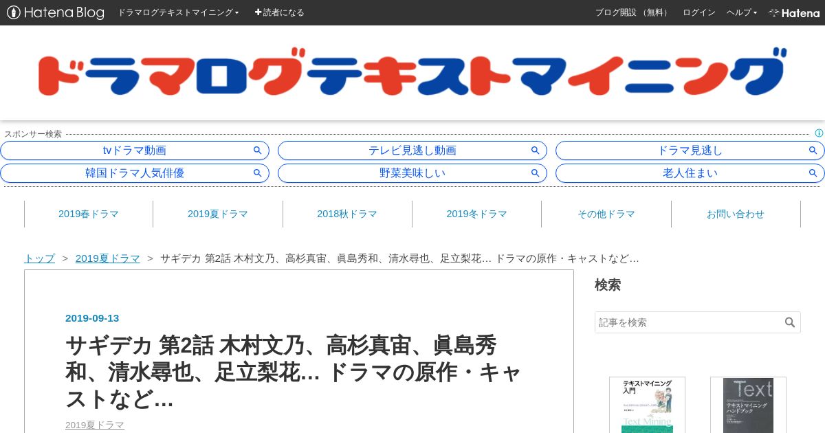Select the その他ドラマ nav tab
Viewport: 825px width, 433px height.
pos(606,214)
